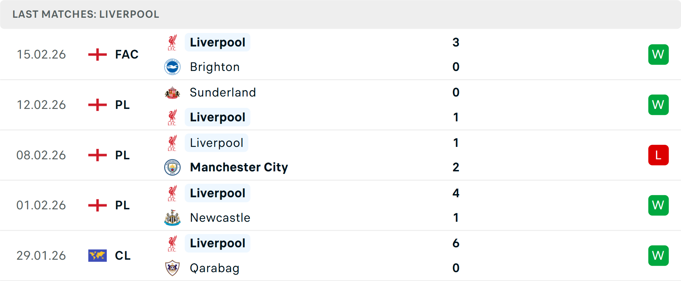Click the score 6 of the Qarabag match
Screen dimensions: 681x281
click(x=457, y=243)
